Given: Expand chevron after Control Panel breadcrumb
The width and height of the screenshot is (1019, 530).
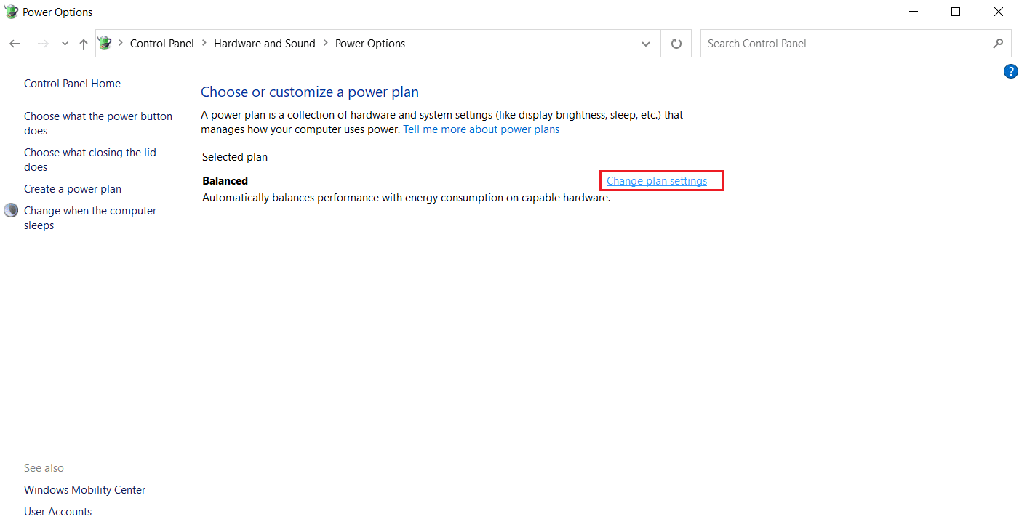Looking at the screenshot, I should pos(204,44).
